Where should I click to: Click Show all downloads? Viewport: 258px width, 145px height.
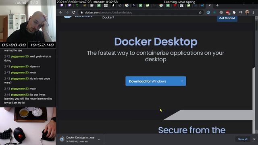[243, 139]
